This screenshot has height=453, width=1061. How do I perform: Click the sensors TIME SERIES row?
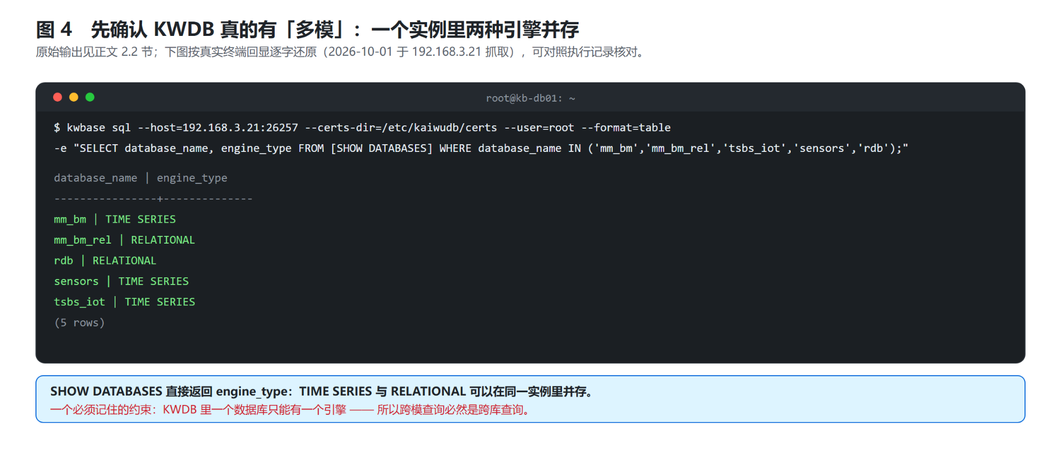(x=122, y=281)
